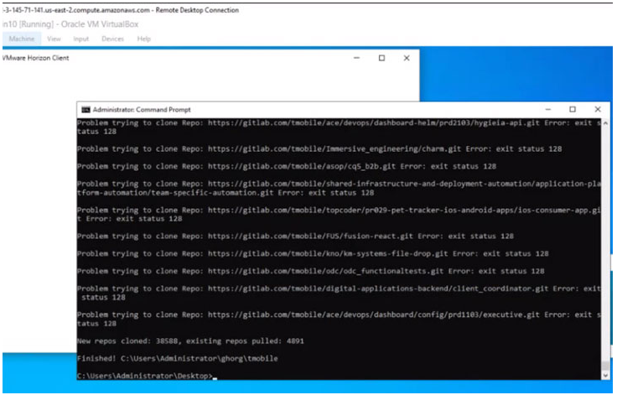Click the ios-consumer-app.git error line
The width and height of the screenshot is (617, 395).
339,214
